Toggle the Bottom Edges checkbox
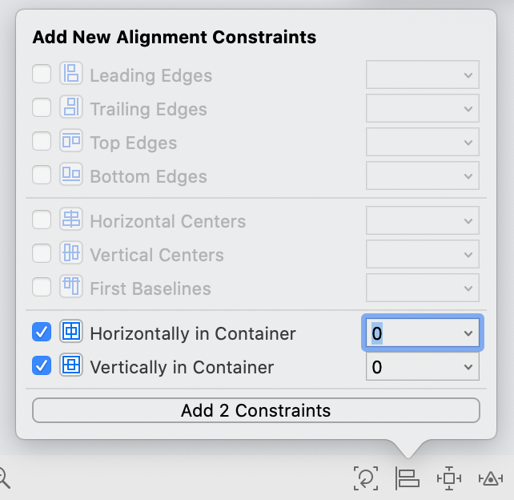 tap(42, 175)
